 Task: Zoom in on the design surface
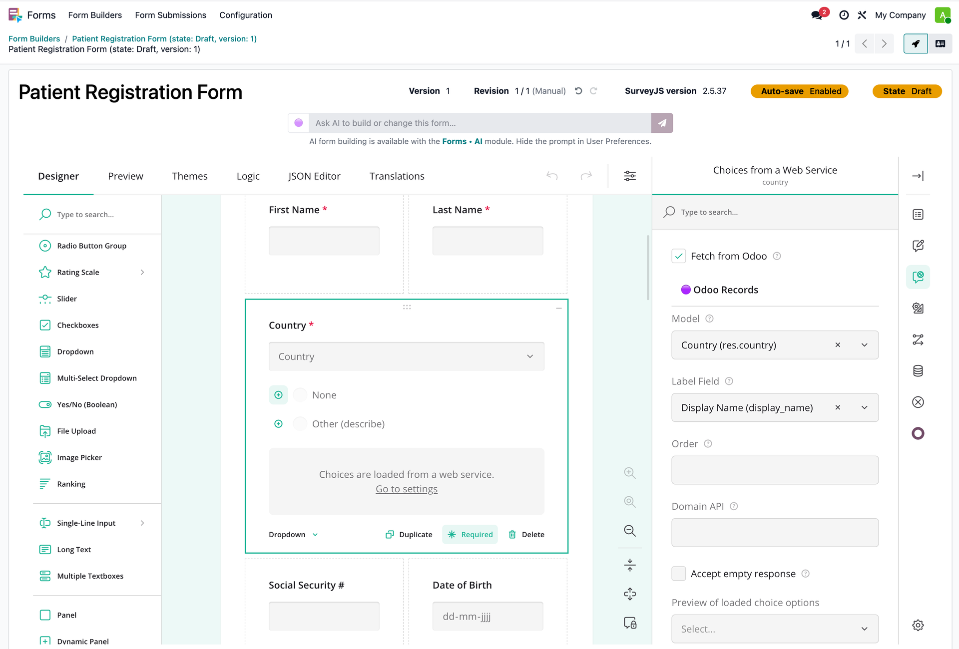[x=630, y=473]
